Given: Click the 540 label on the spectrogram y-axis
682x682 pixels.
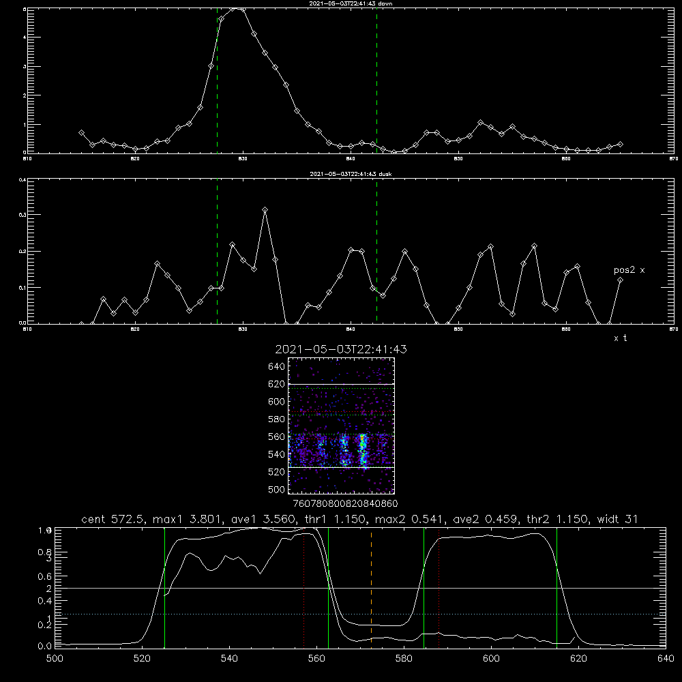Looking at the screenshot, I should click(x=277, y=454).
